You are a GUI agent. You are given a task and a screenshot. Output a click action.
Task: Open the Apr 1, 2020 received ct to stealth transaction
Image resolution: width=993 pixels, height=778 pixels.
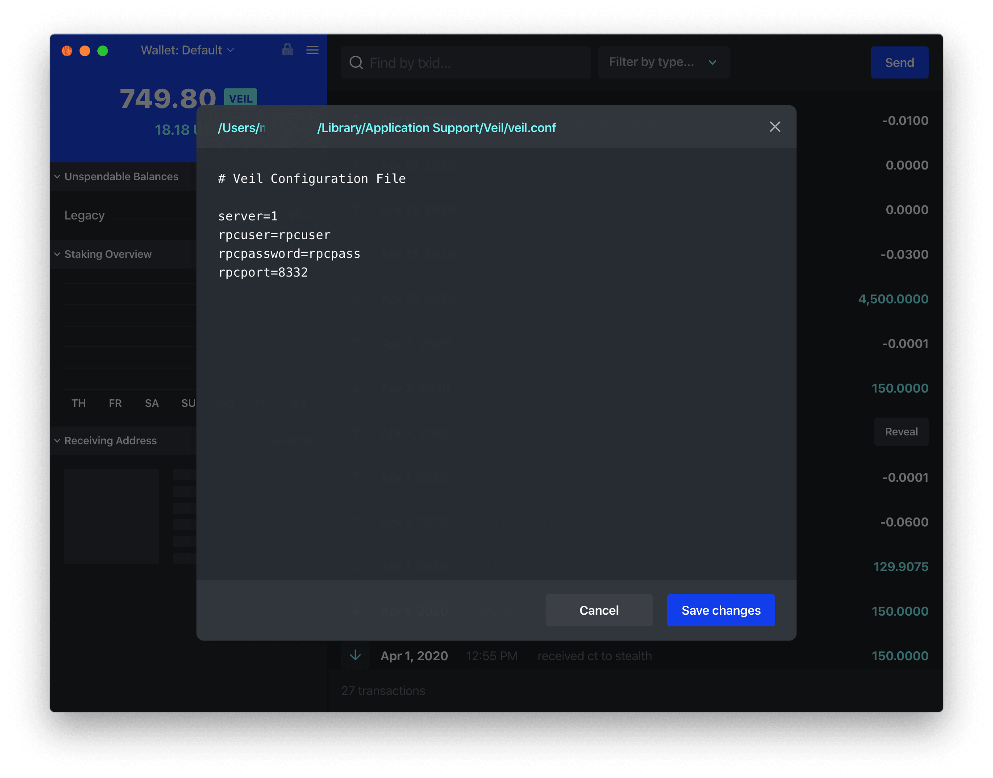click(x=634, y=655)
